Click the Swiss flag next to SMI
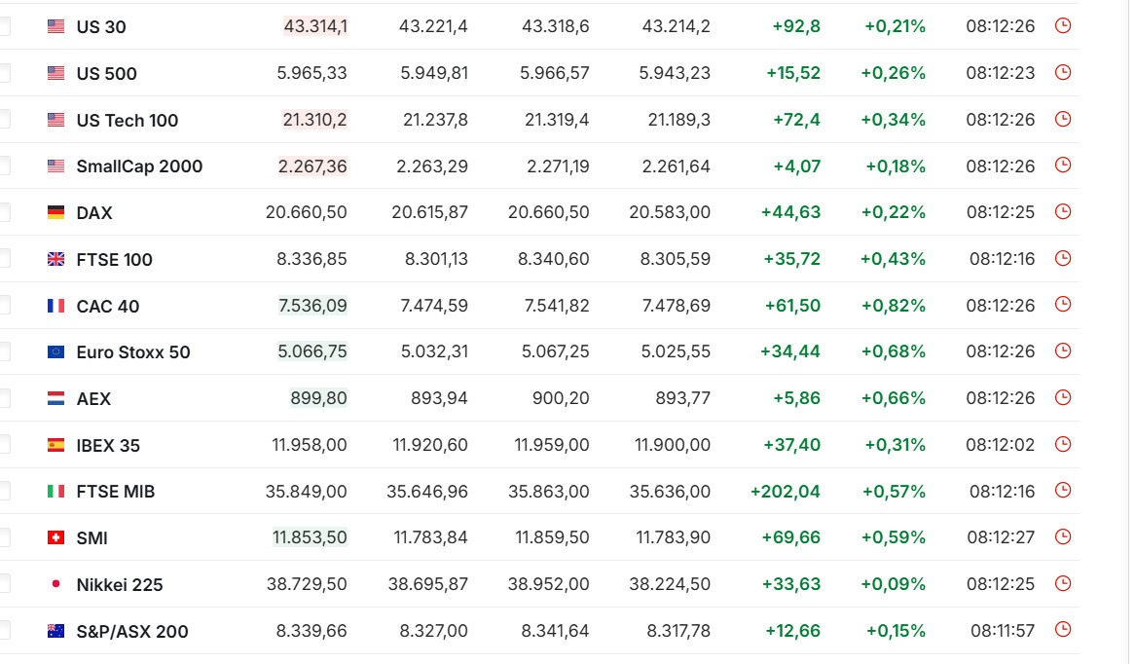This screenshot has width=1135, height=664. click(x=56, y=537)
